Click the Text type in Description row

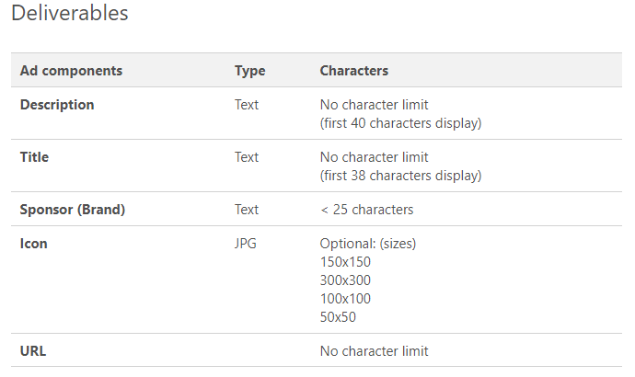(247, 105)
